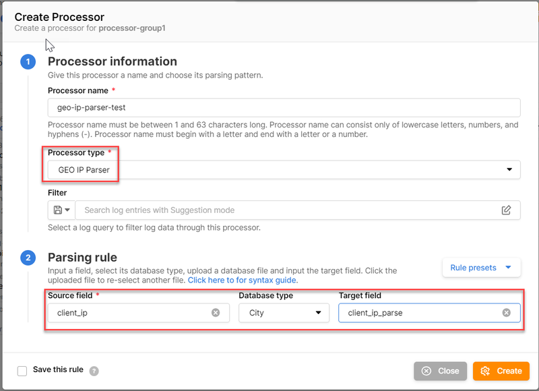
Task: Open the syntax guide link
Action: 243,280
